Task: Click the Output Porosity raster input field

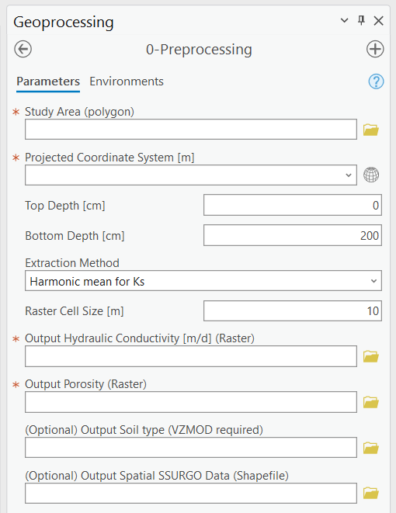Action: point(191,402)
